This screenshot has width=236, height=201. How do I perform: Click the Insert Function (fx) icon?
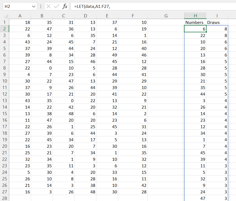(x=65, y=6)
